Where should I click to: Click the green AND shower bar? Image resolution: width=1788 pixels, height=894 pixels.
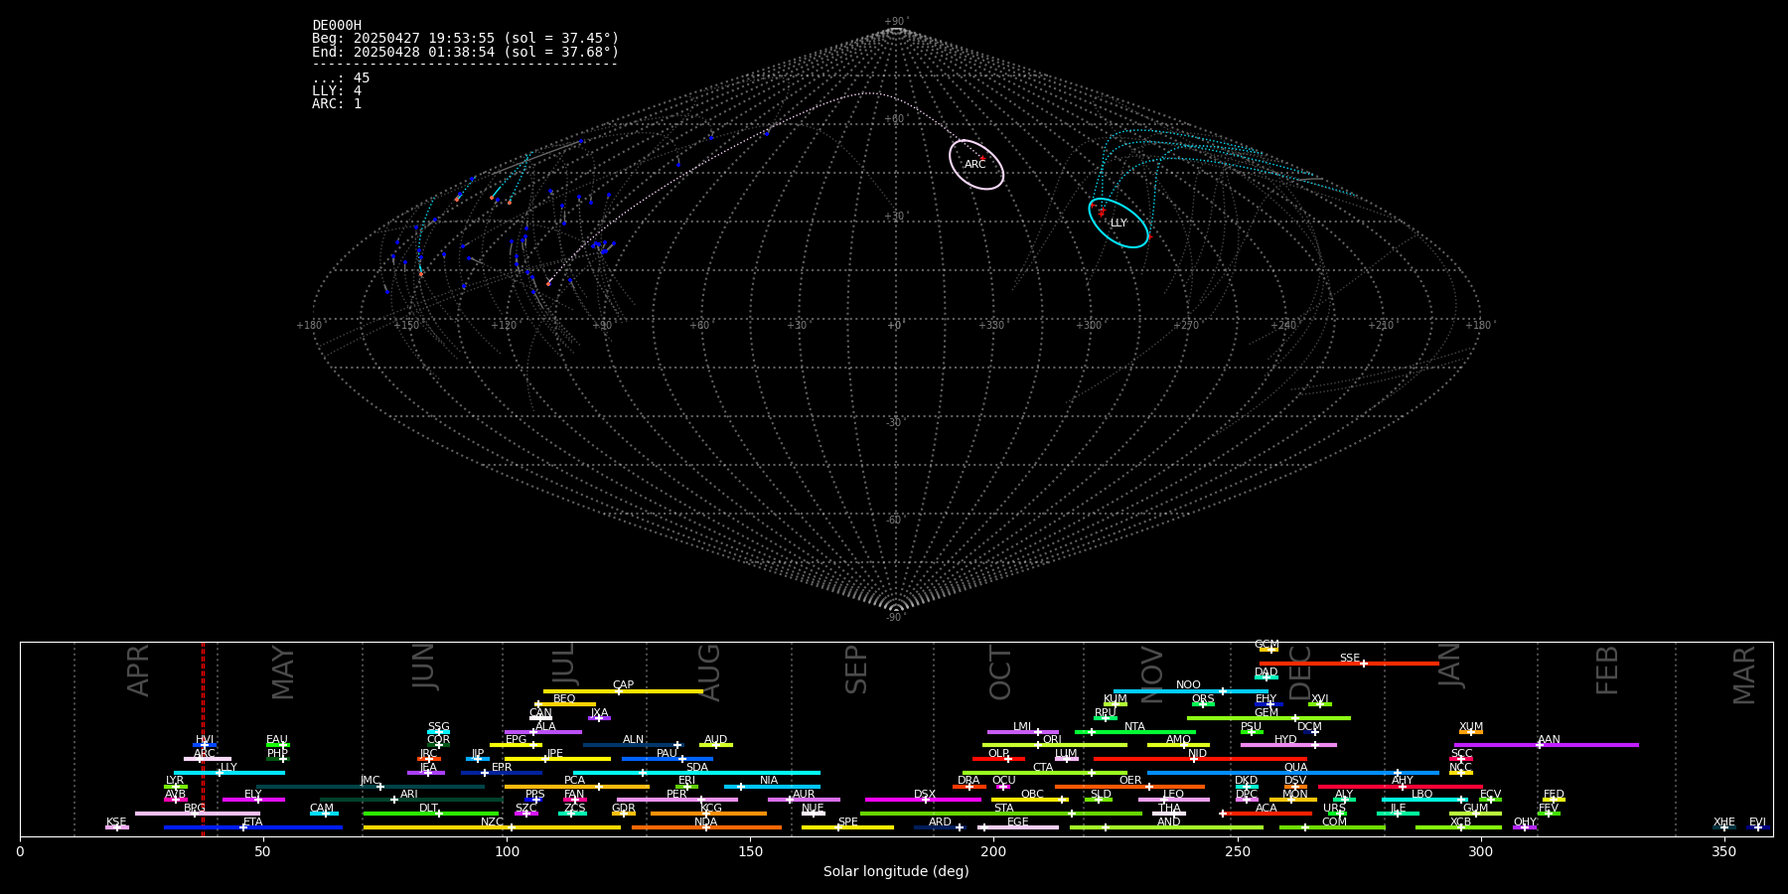[1166, 827]
